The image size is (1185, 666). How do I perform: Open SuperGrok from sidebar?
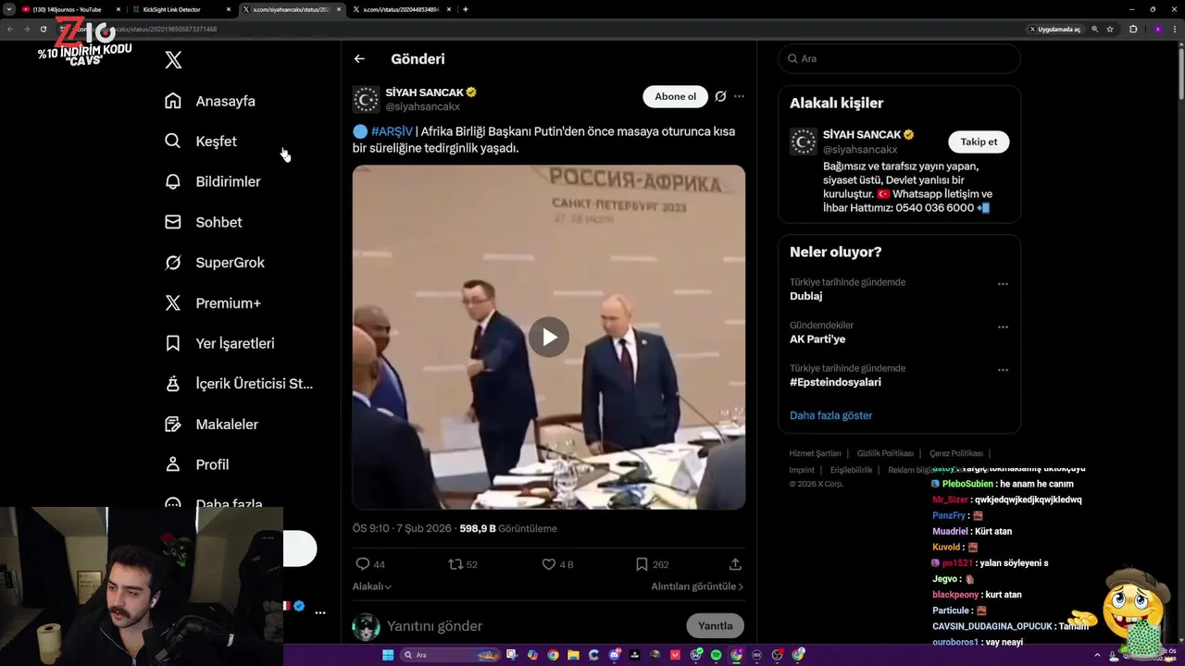point(214,263)
